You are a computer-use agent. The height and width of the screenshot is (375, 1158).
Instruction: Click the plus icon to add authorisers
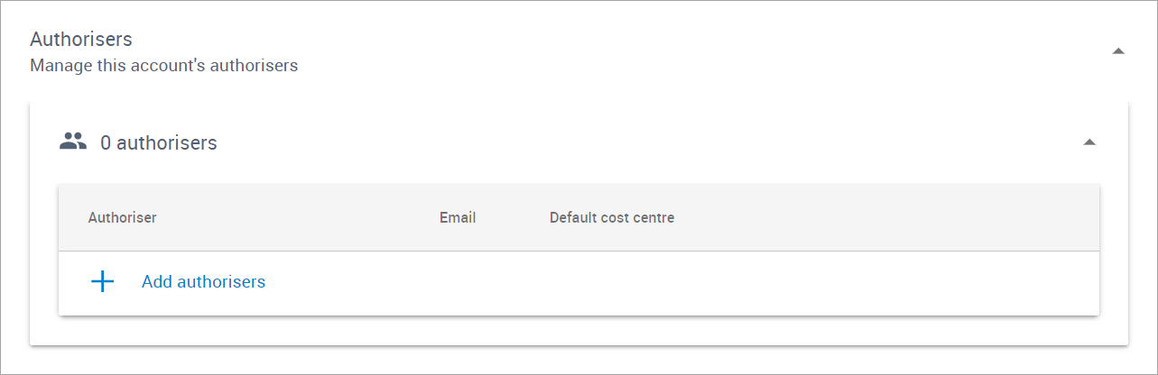[x=103, y=282]
